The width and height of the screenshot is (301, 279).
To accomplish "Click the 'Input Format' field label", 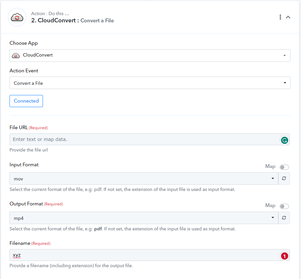I will (x=24, y=165).
